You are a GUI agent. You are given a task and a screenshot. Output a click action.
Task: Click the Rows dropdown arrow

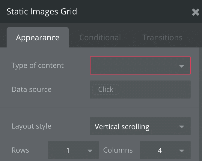(x=90, y=151)
